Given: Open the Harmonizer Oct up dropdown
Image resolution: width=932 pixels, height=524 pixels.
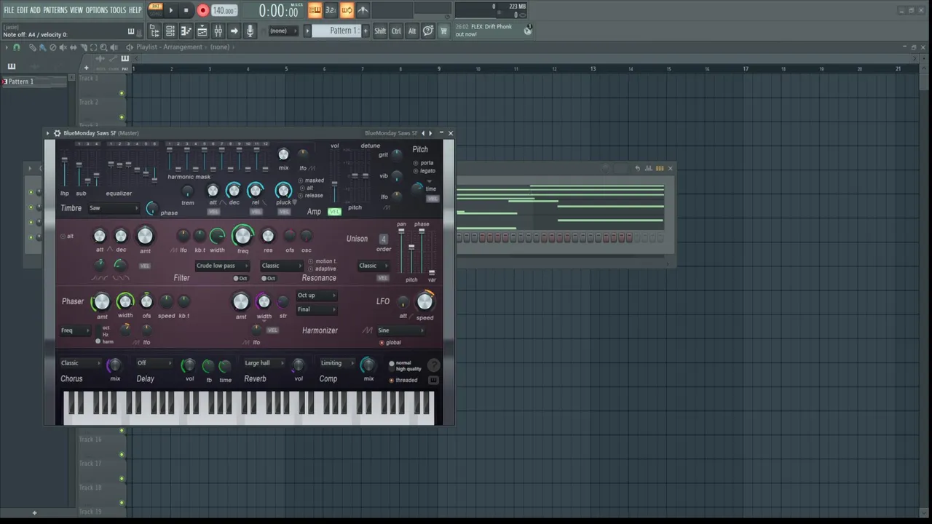Looking at the screenshot, I should tap(317, 295).
